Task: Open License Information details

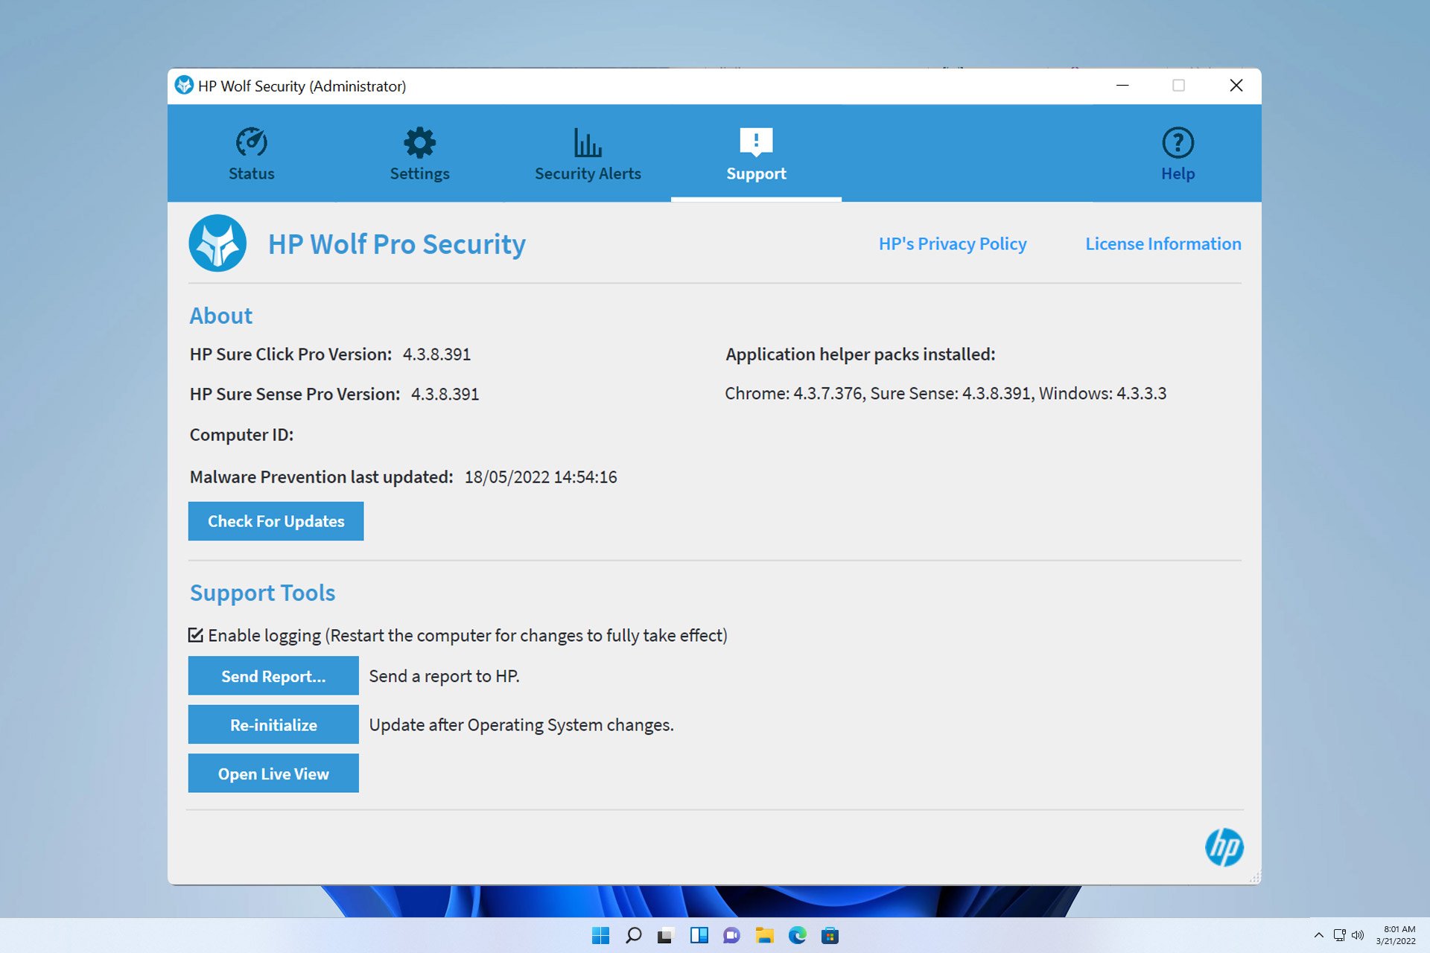Action: pos(1163,243)
